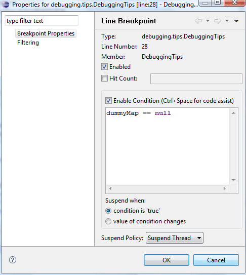The height and width of the screenshot is (275, 246).
Task: Click condition editor scroll down arrow
Action: (233, 180)
